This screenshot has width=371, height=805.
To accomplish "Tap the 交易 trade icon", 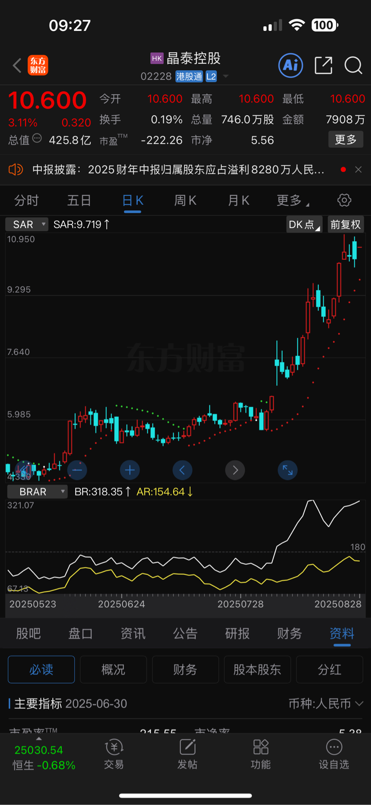I will click(x=114, y=754).
